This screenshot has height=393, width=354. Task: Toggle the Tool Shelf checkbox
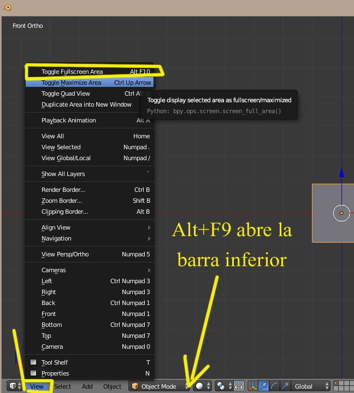point(33,362)
